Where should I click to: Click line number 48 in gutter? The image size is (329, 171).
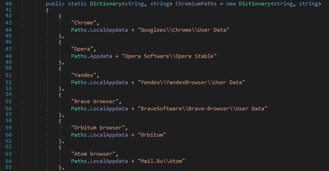point(9,56)
